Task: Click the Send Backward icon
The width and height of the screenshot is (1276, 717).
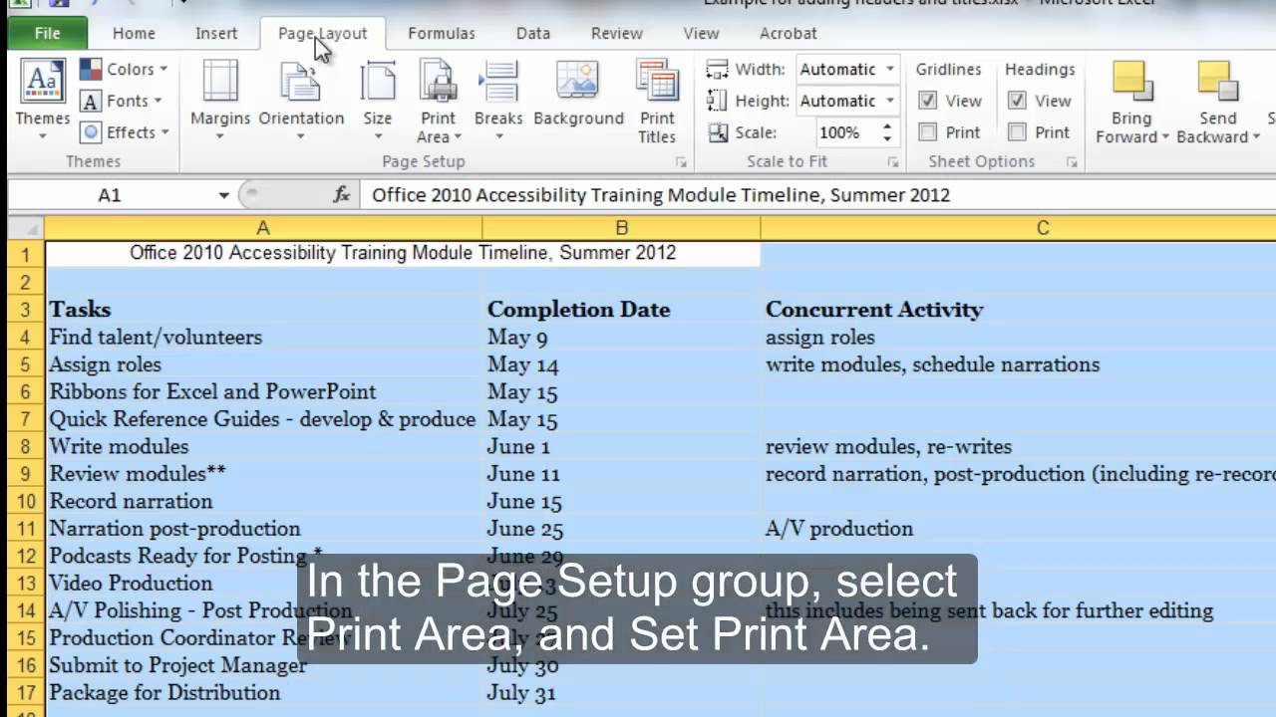Action: tap(1217, 82)
